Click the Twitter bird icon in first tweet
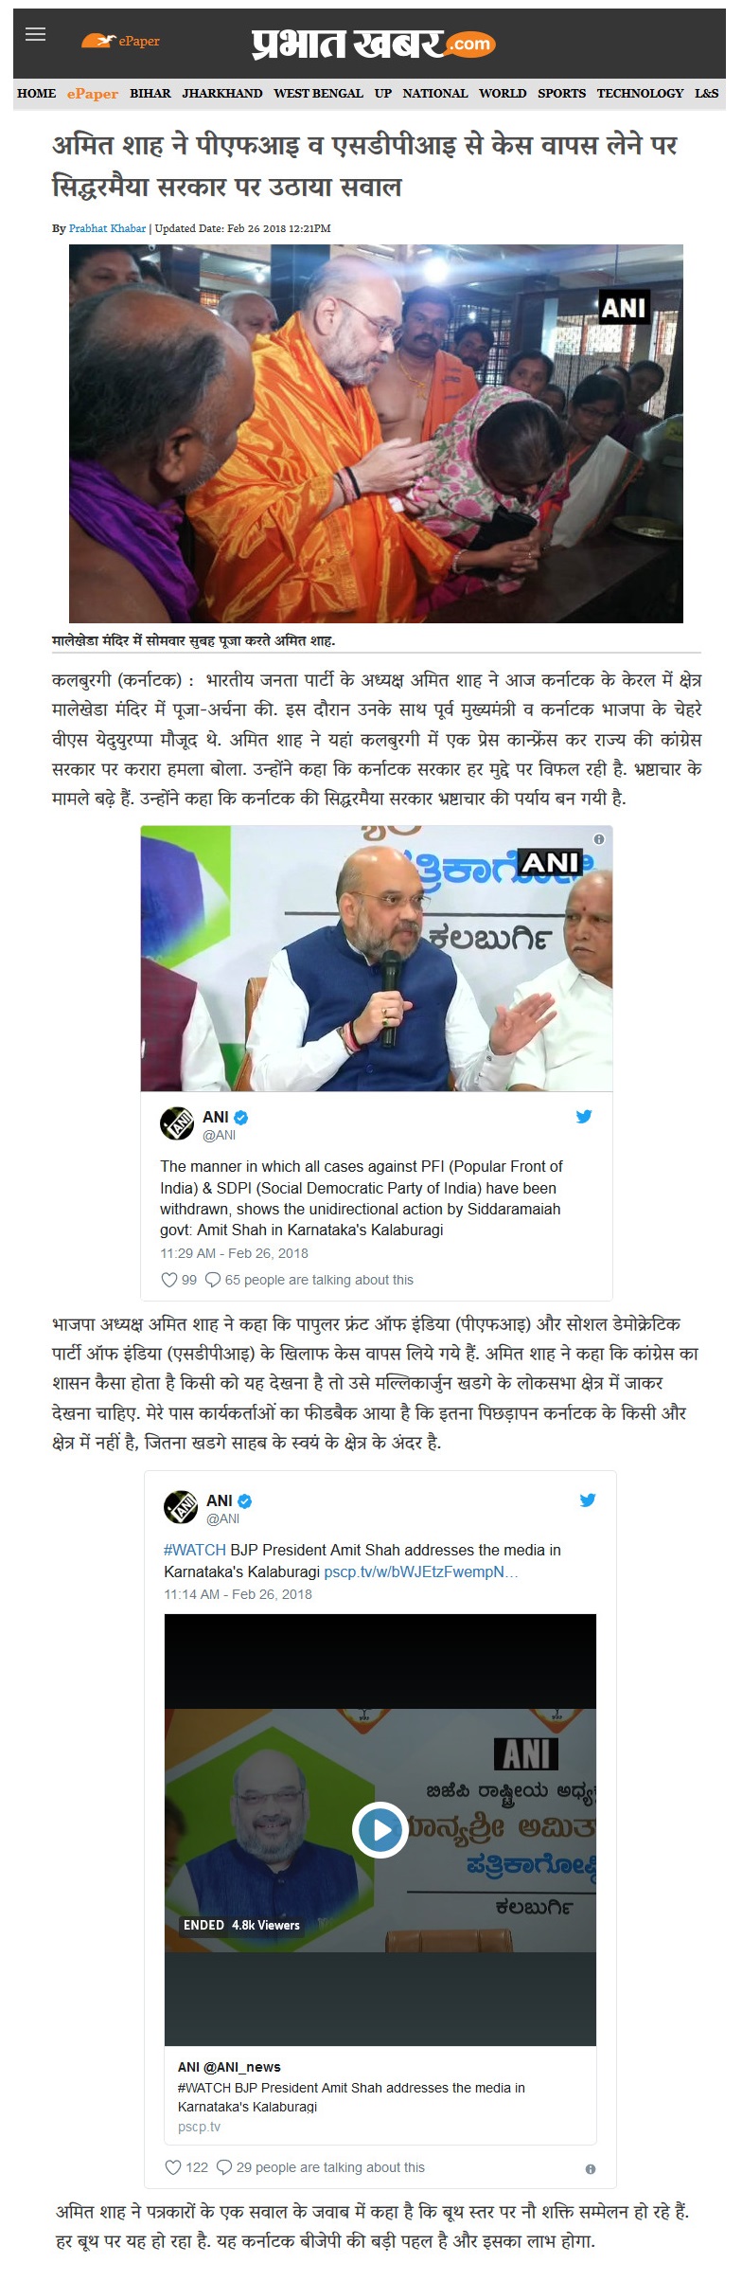Viewport: 742px width, 2281px height. pos(584,1116)
